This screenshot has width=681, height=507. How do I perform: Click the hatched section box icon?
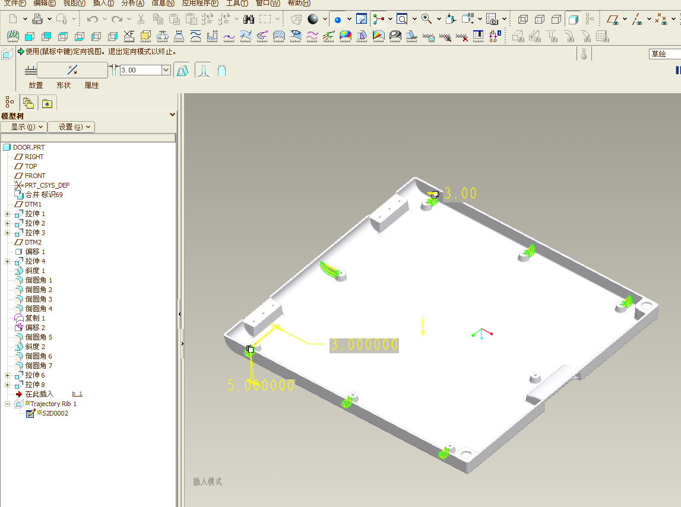145,36
